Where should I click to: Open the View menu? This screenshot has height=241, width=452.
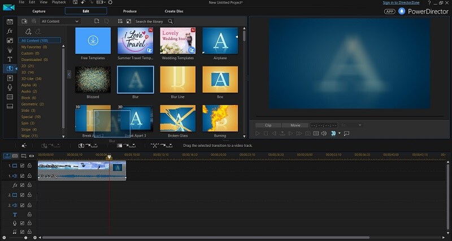(x=44, y=2)
